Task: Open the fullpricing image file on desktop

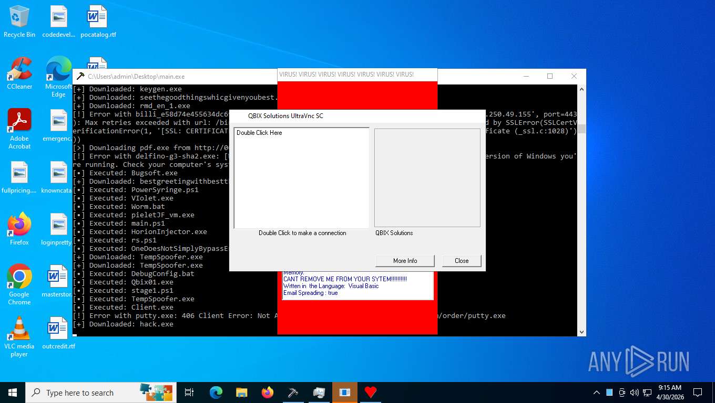Action: point(19,177)
